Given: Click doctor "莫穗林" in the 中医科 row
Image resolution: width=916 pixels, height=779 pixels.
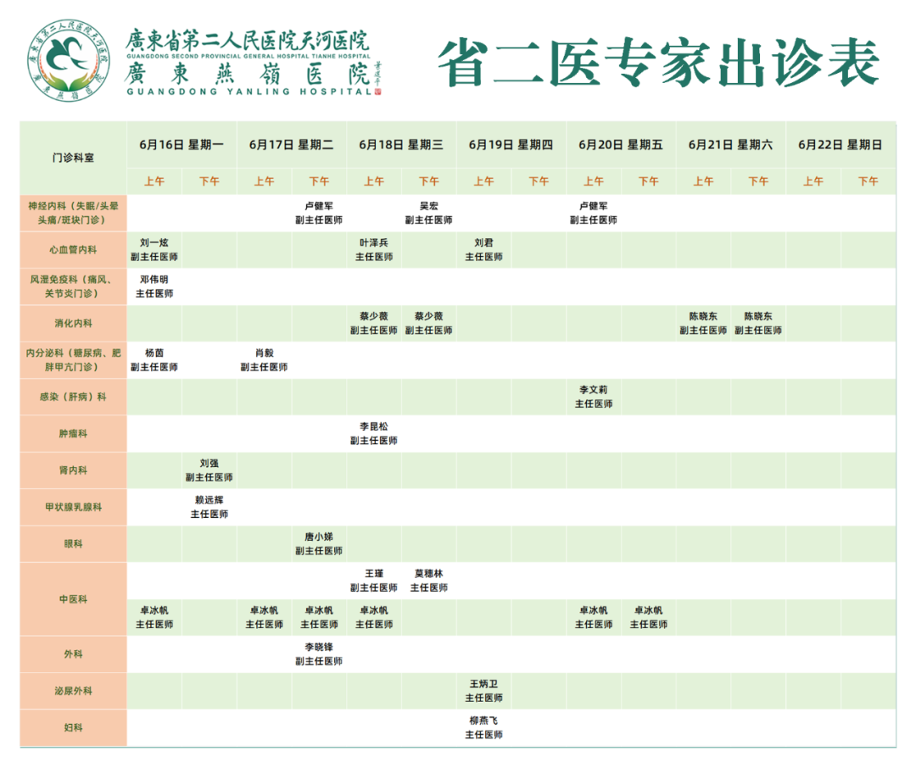Looking at the screenshot, I should point(429,574).
